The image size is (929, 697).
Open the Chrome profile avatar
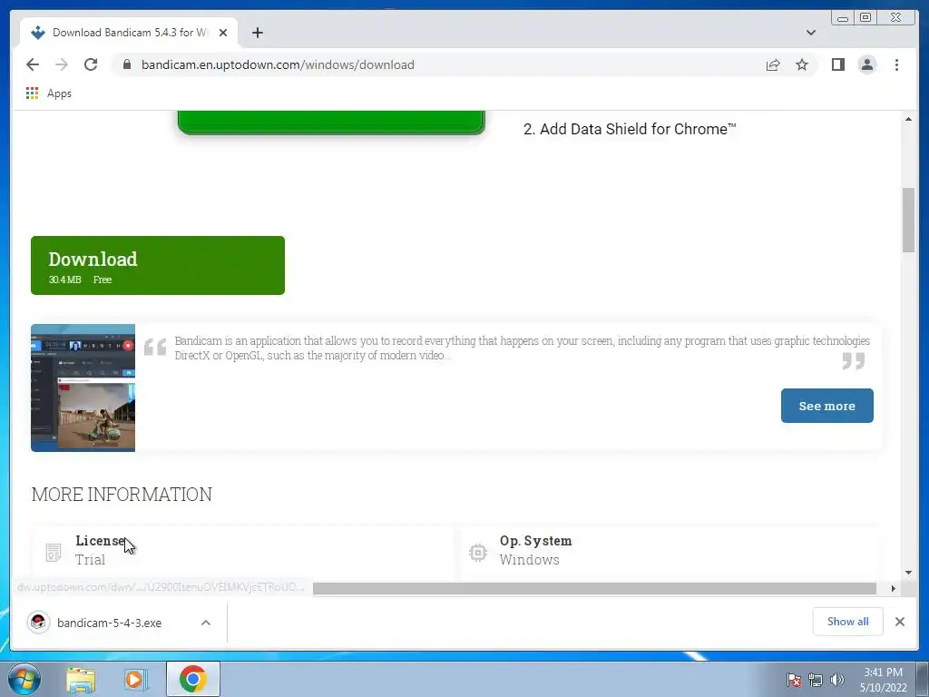866,64
